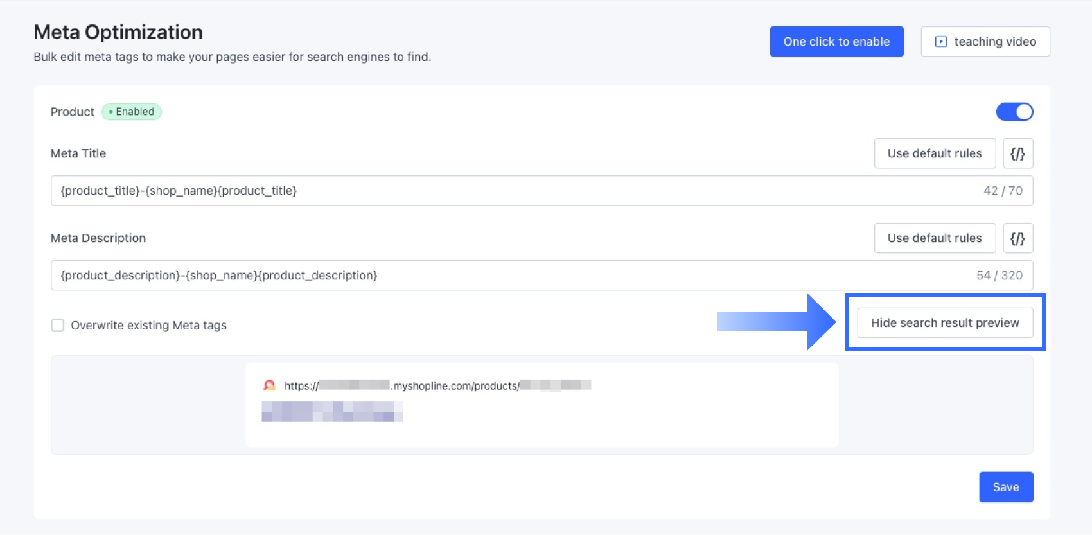Open variable picker for Meta Title

tap(1017, 153)
